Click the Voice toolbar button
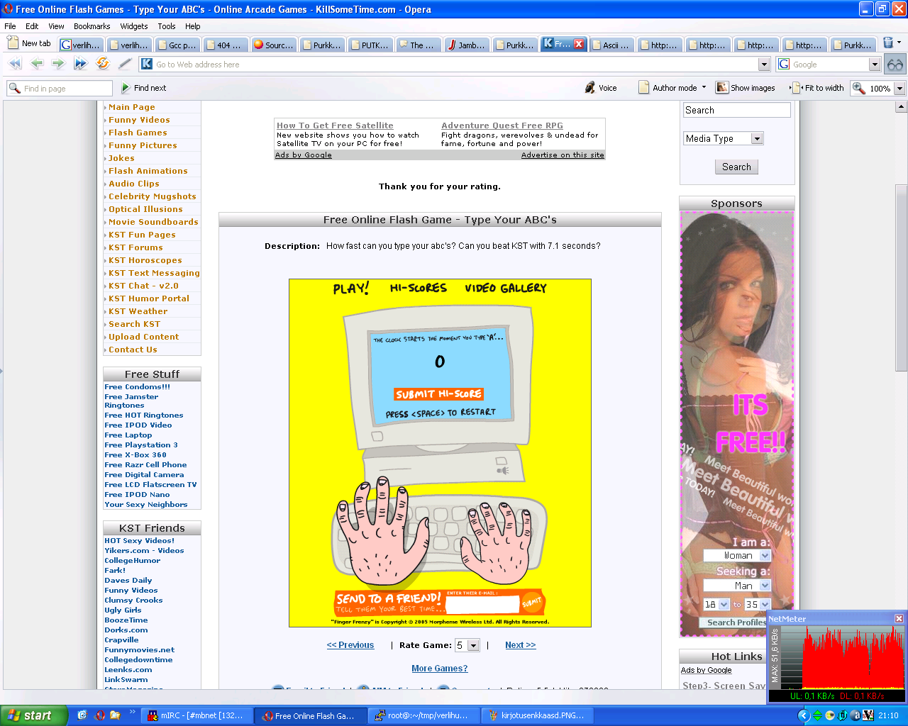The height and width of the screenshot is (726, 908). [x=601, y=88]
